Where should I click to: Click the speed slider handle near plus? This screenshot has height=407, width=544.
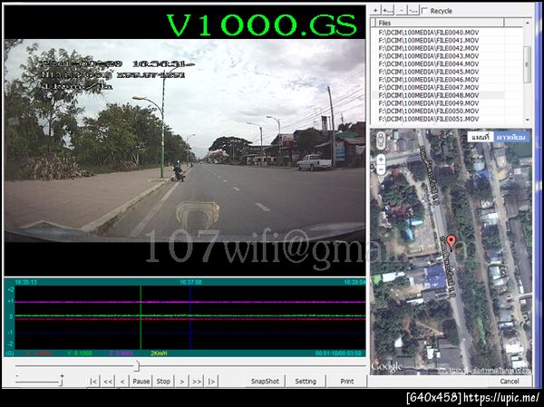coord(61,383)
